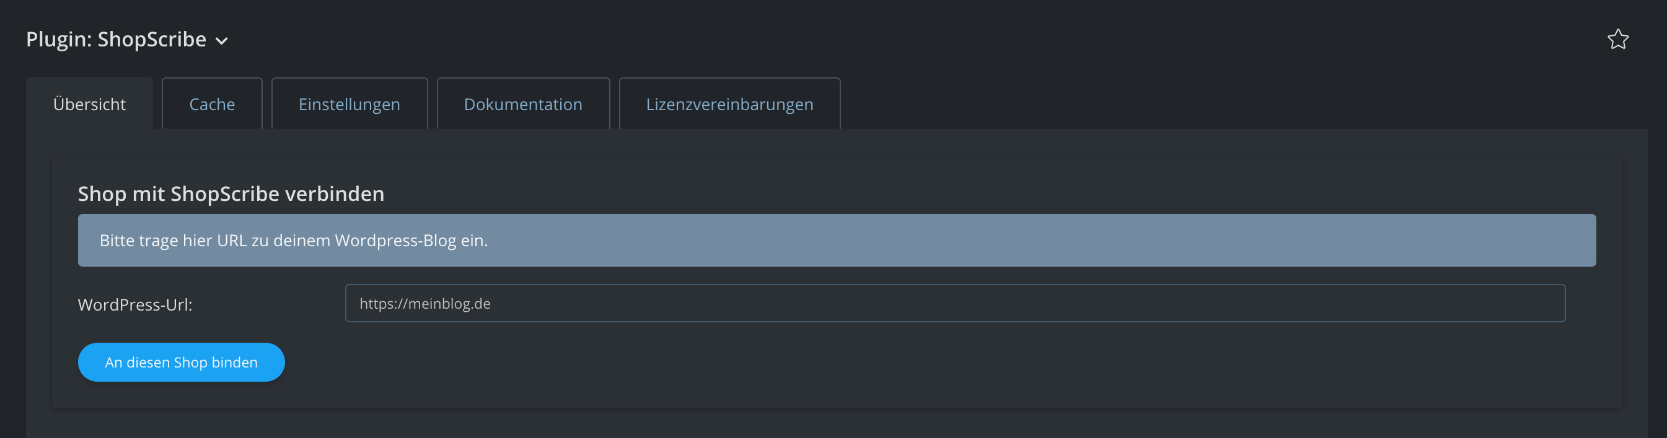Bind the shop using the blue button
Image resolution: width=1667 pixels, height=438 pixels.
pos(181,363)
